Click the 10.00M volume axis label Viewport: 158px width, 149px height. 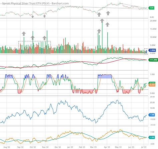pyautogui.click(x=153, y=37)
